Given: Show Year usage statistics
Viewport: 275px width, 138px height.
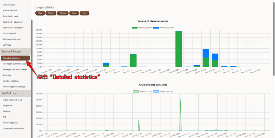Looking at the screenshot, I should click(x=74, y=13).
